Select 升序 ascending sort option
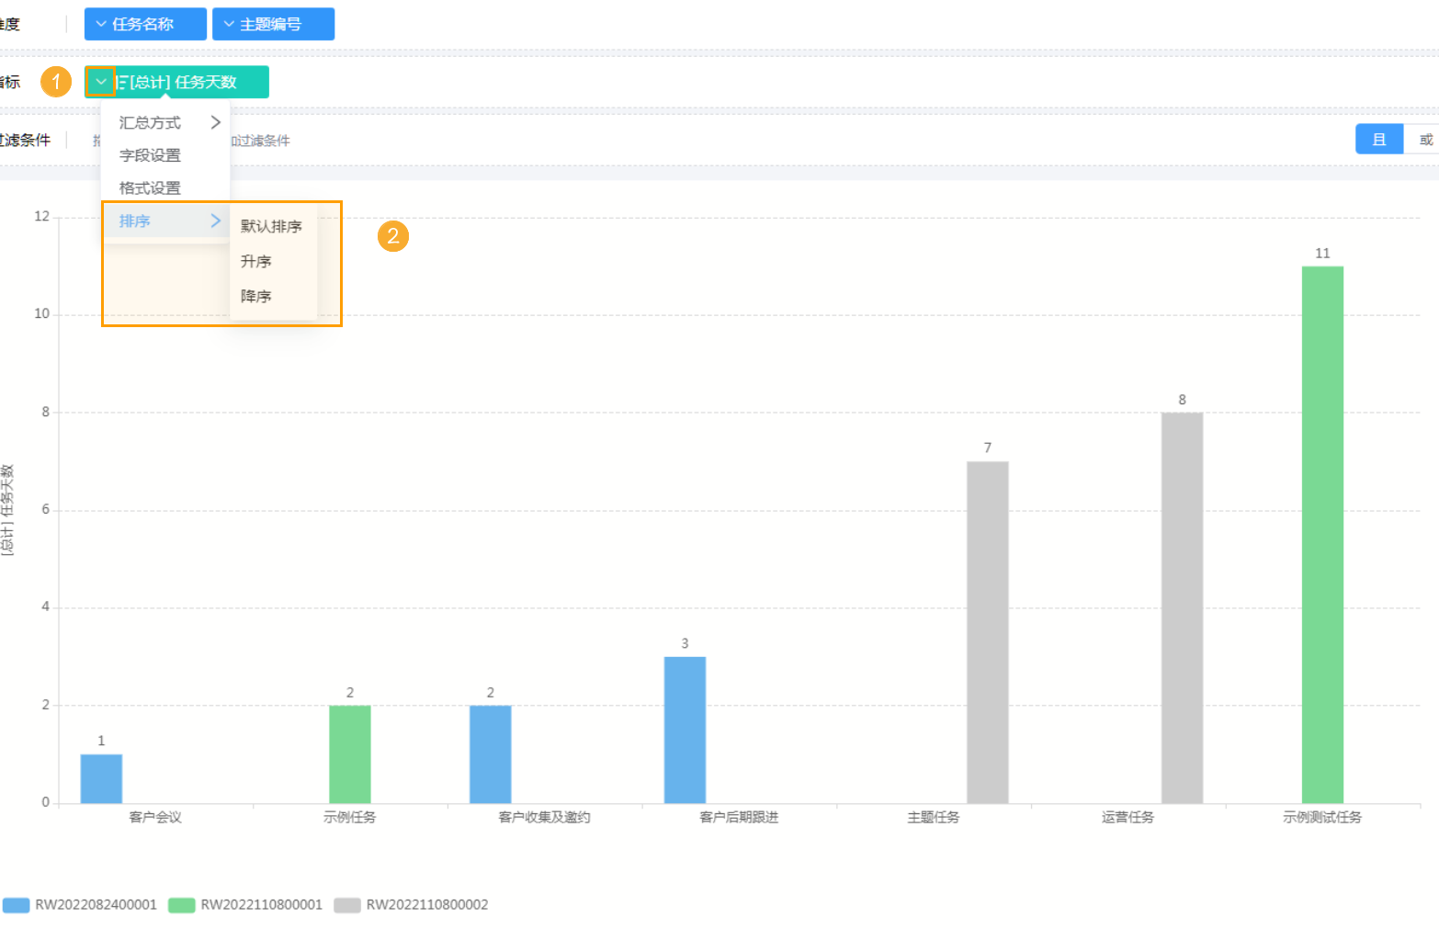Viewport: 1439px width, 929px height. [x=256, y=262]
